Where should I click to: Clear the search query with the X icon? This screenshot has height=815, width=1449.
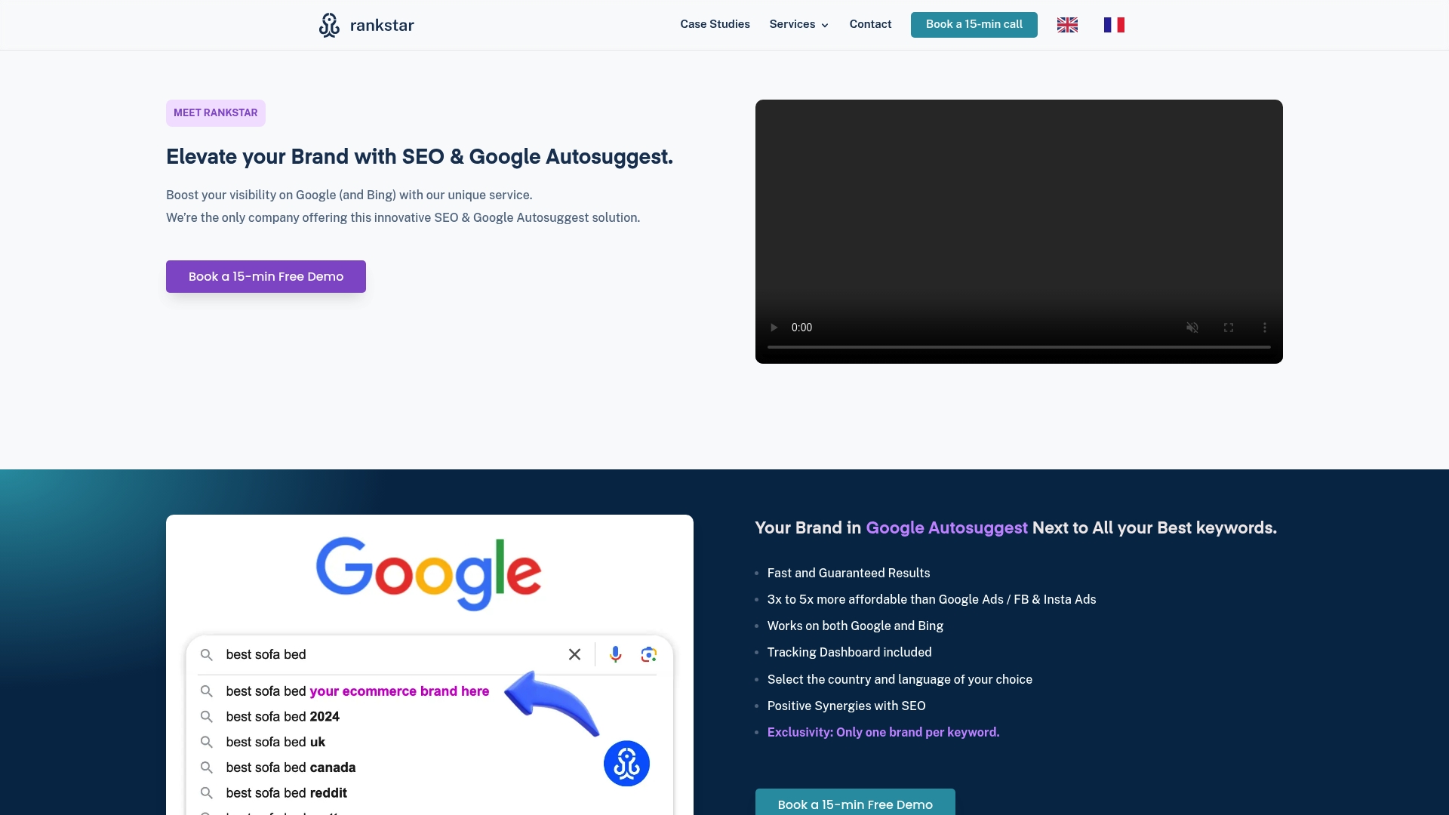(574, 654)
